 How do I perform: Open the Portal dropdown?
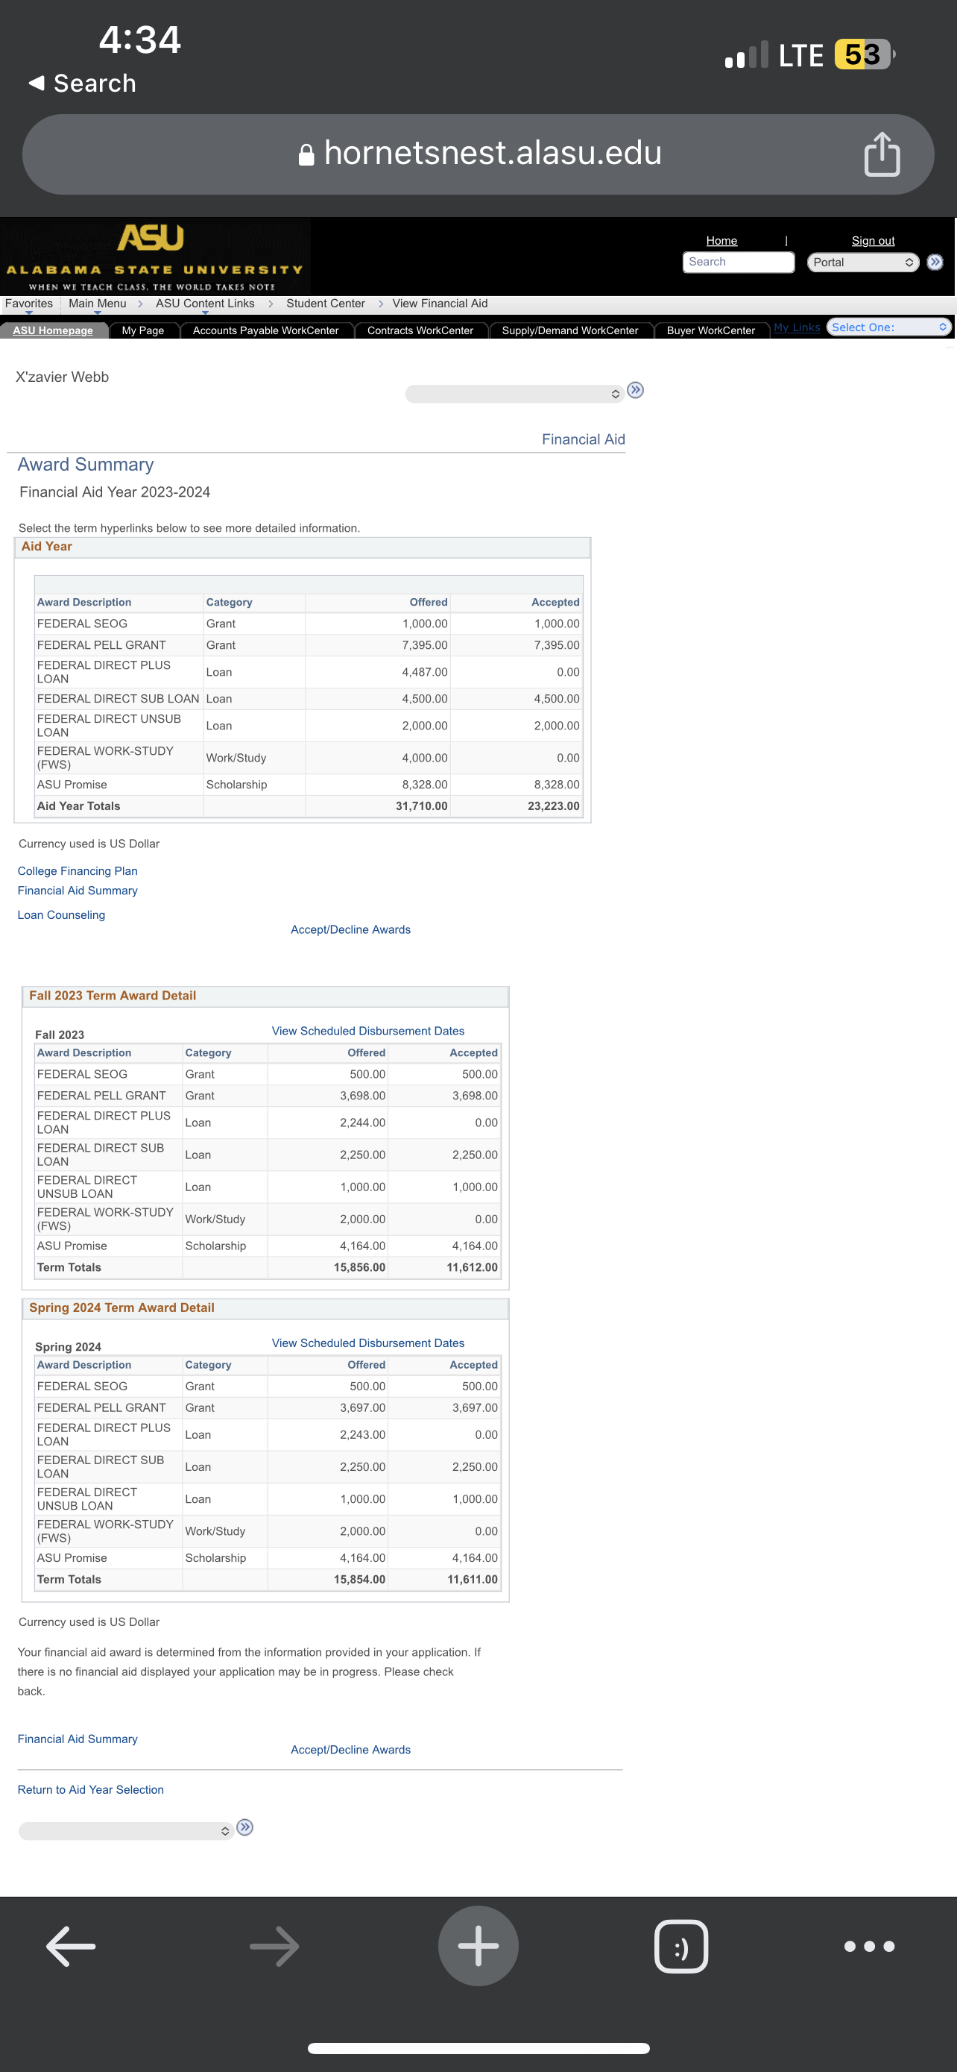pyautogui.click(x=863, y=263)
